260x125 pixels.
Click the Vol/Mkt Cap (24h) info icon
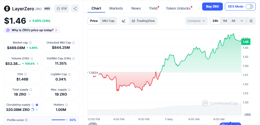[74, 58]
